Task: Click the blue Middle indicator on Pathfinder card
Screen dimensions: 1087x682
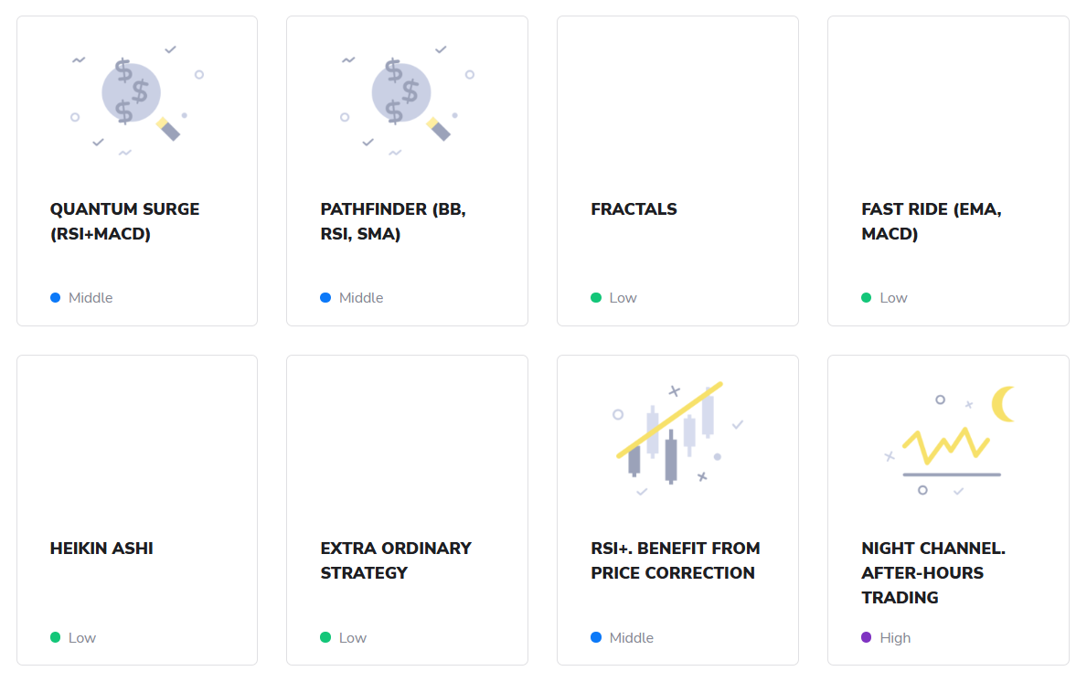Action: [x=325, y=297]
